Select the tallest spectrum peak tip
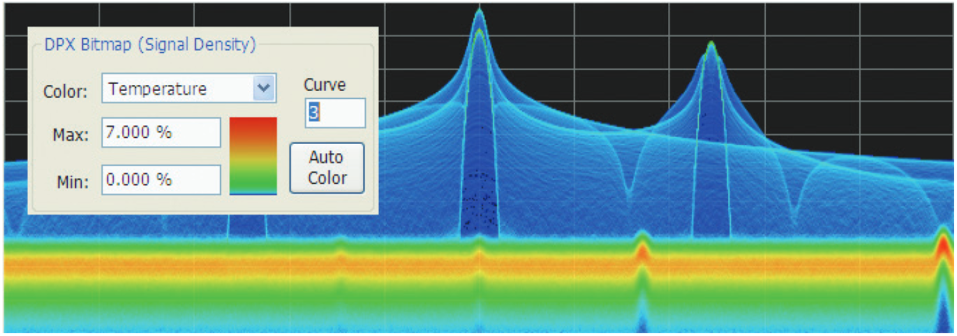The height and width of the screenshot is (336, 957). click(x=478, y=11)
